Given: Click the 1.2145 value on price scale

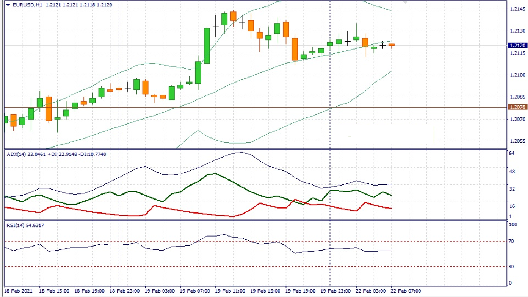Looking at the screenshot, I should click(517, 9).
